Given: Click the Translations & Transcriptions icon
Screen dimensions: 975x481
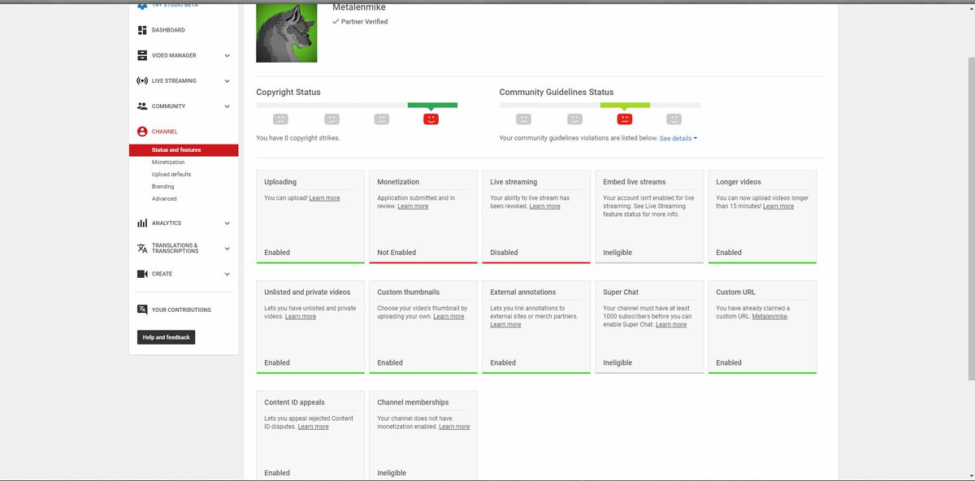Looking at the screenshot, I should point(142,248).
